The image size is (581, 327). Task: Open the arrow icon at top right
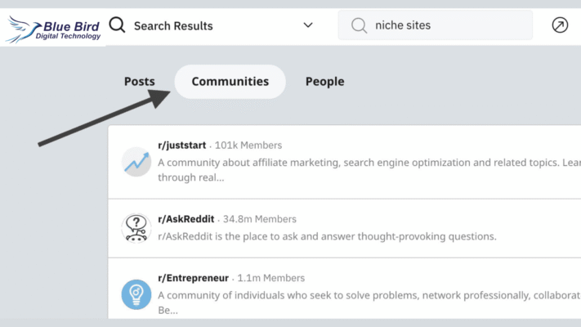coord(560,25)
